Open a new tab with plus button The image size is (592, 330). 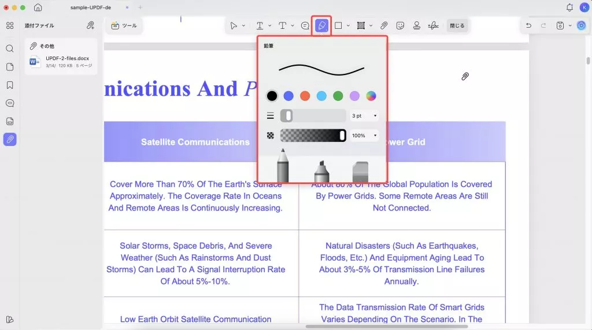click(x=140, y=7)
